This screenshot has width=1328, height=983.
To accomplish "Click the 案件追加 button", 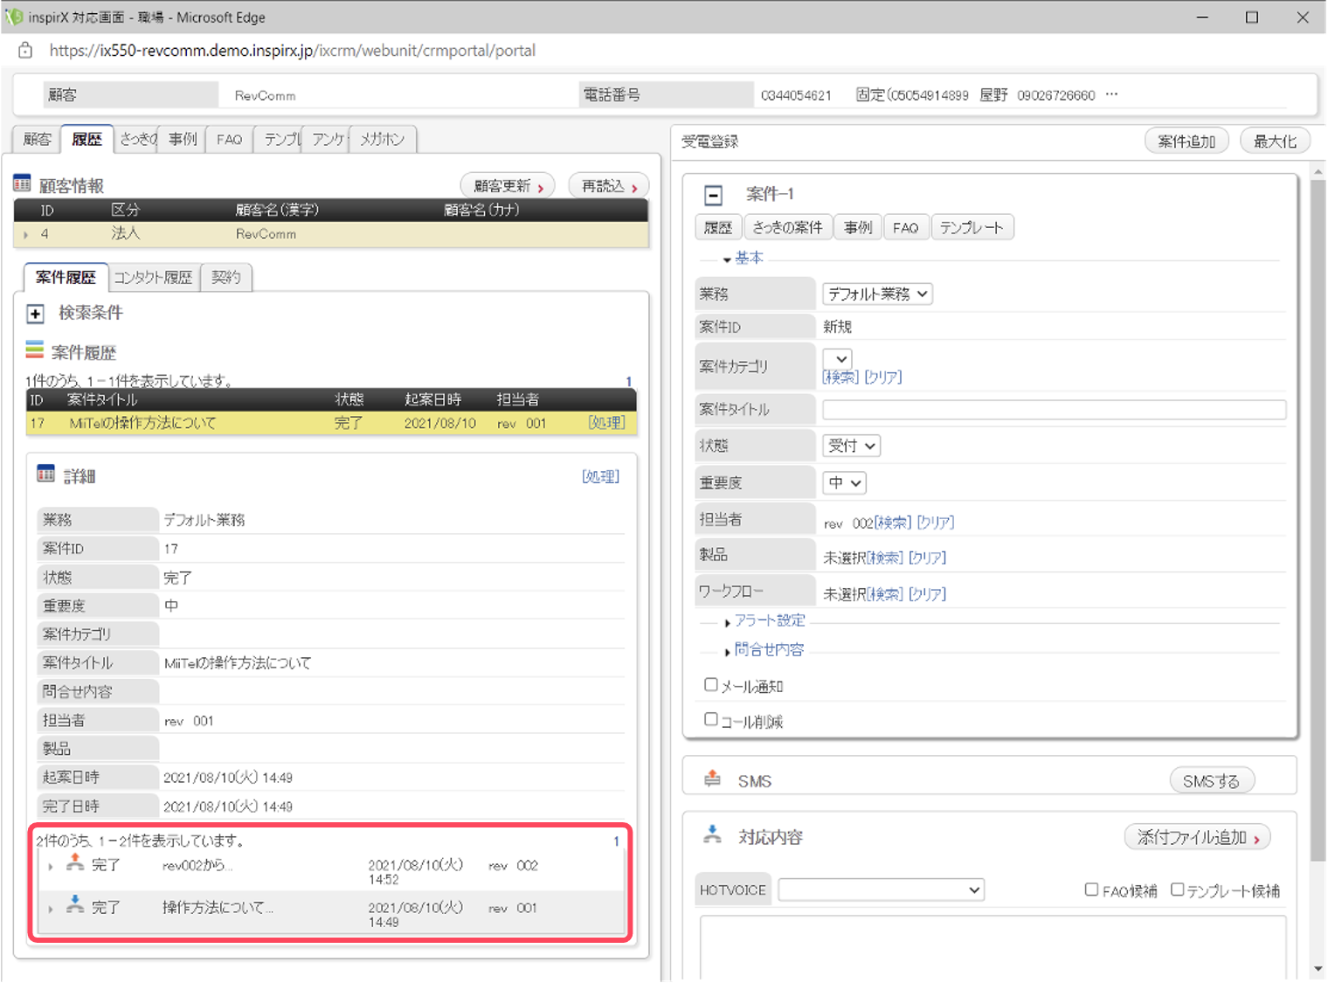I will coord(1186,142).
